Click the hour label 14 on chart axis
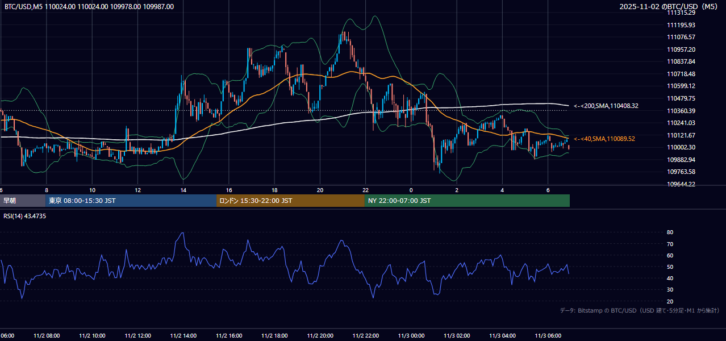Image resolution: width=726 pixels, height=341 pixels. (183, 190)
